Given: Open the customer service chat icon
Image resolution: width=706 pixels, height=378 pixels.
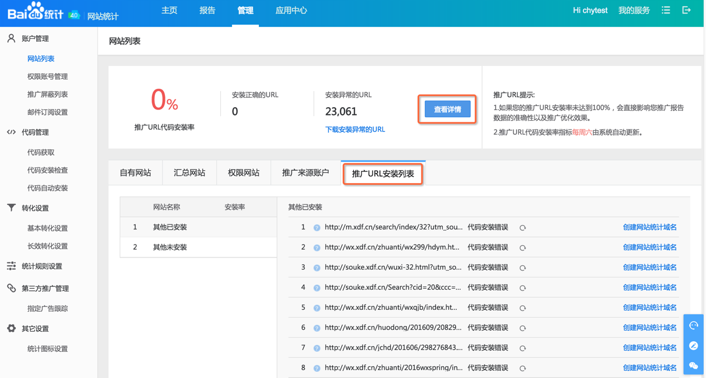Looking at the screenshot, I should pyautogui.click(x=694, y=326).
